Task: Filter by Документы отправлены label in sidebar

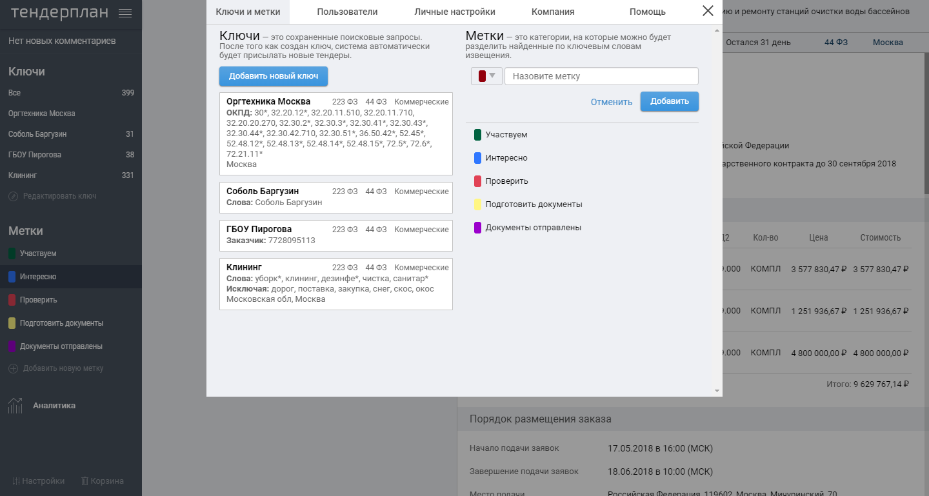Action: (x=71, y=346)
